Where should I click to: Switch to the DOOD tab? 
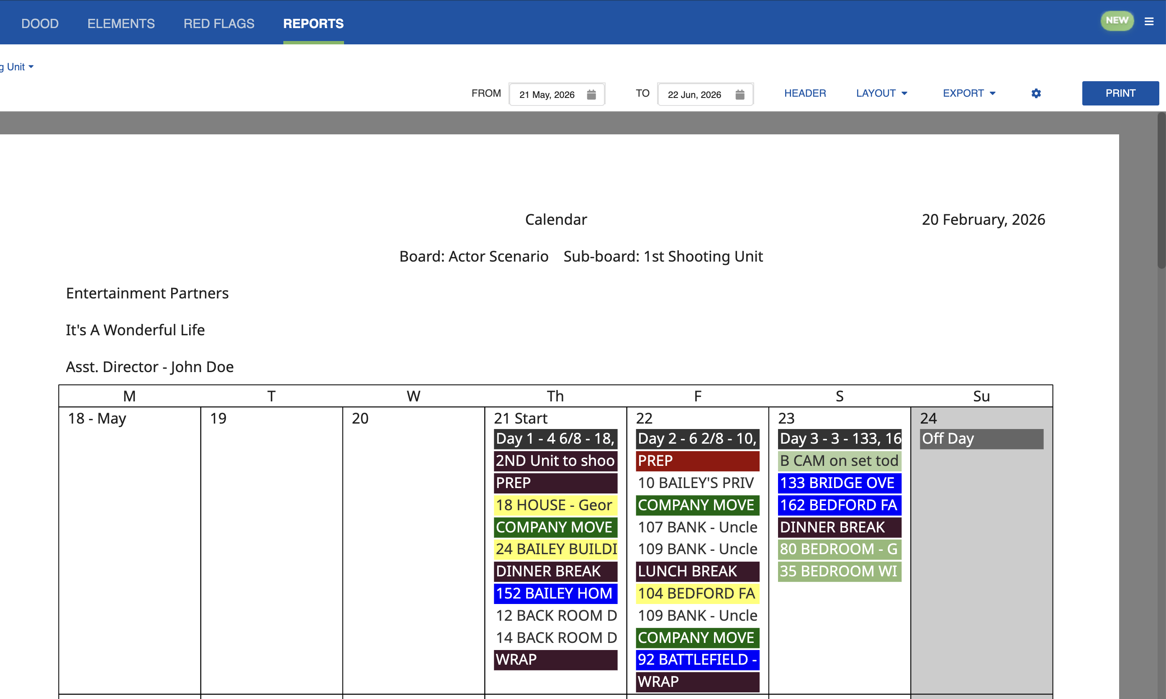(x=40, y=23)
